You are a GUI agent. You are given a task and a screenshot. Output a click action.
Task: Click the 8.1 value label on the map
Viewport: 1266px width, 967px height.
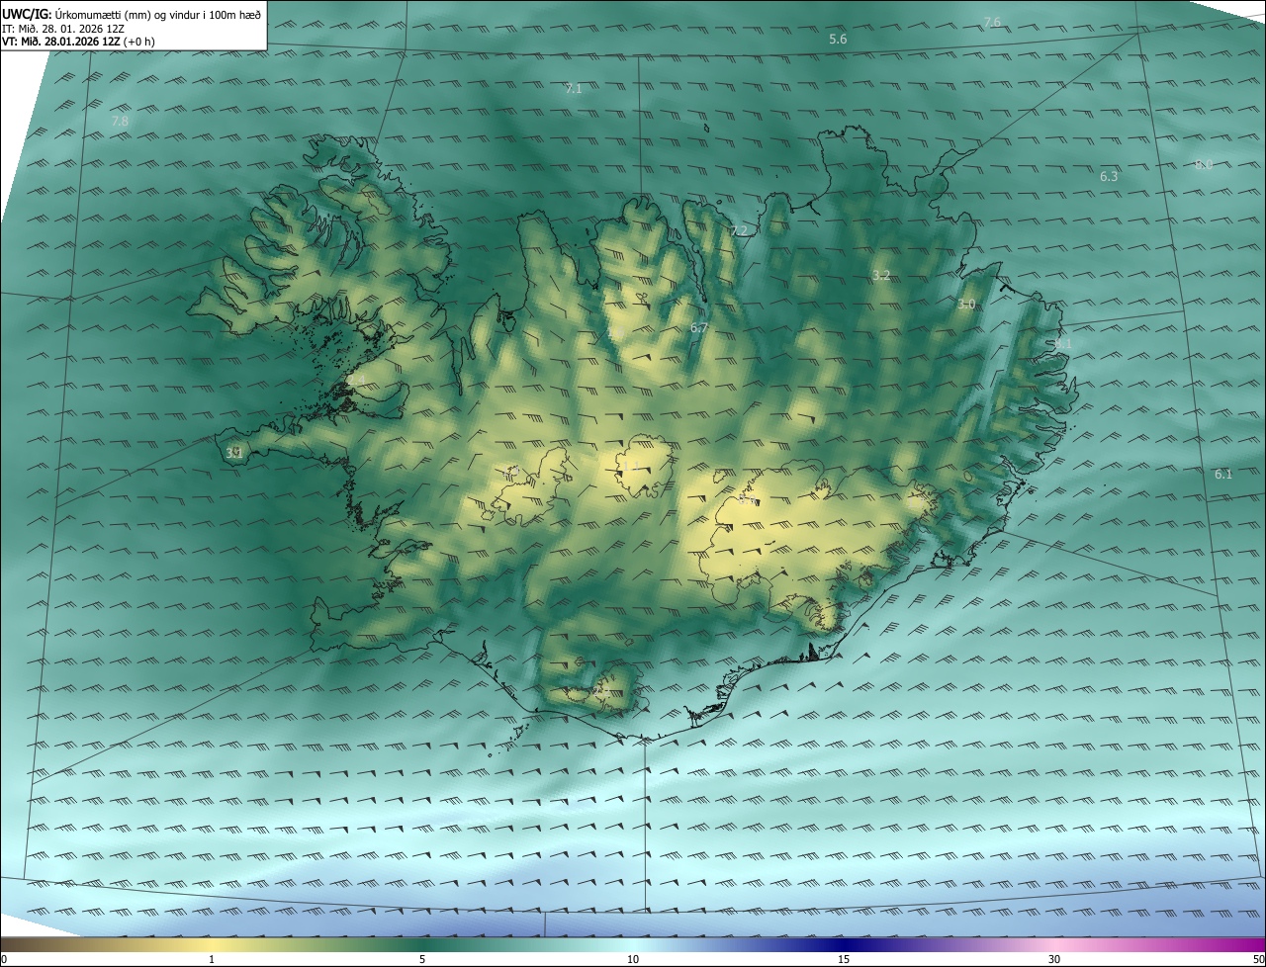pos(1062,343)
